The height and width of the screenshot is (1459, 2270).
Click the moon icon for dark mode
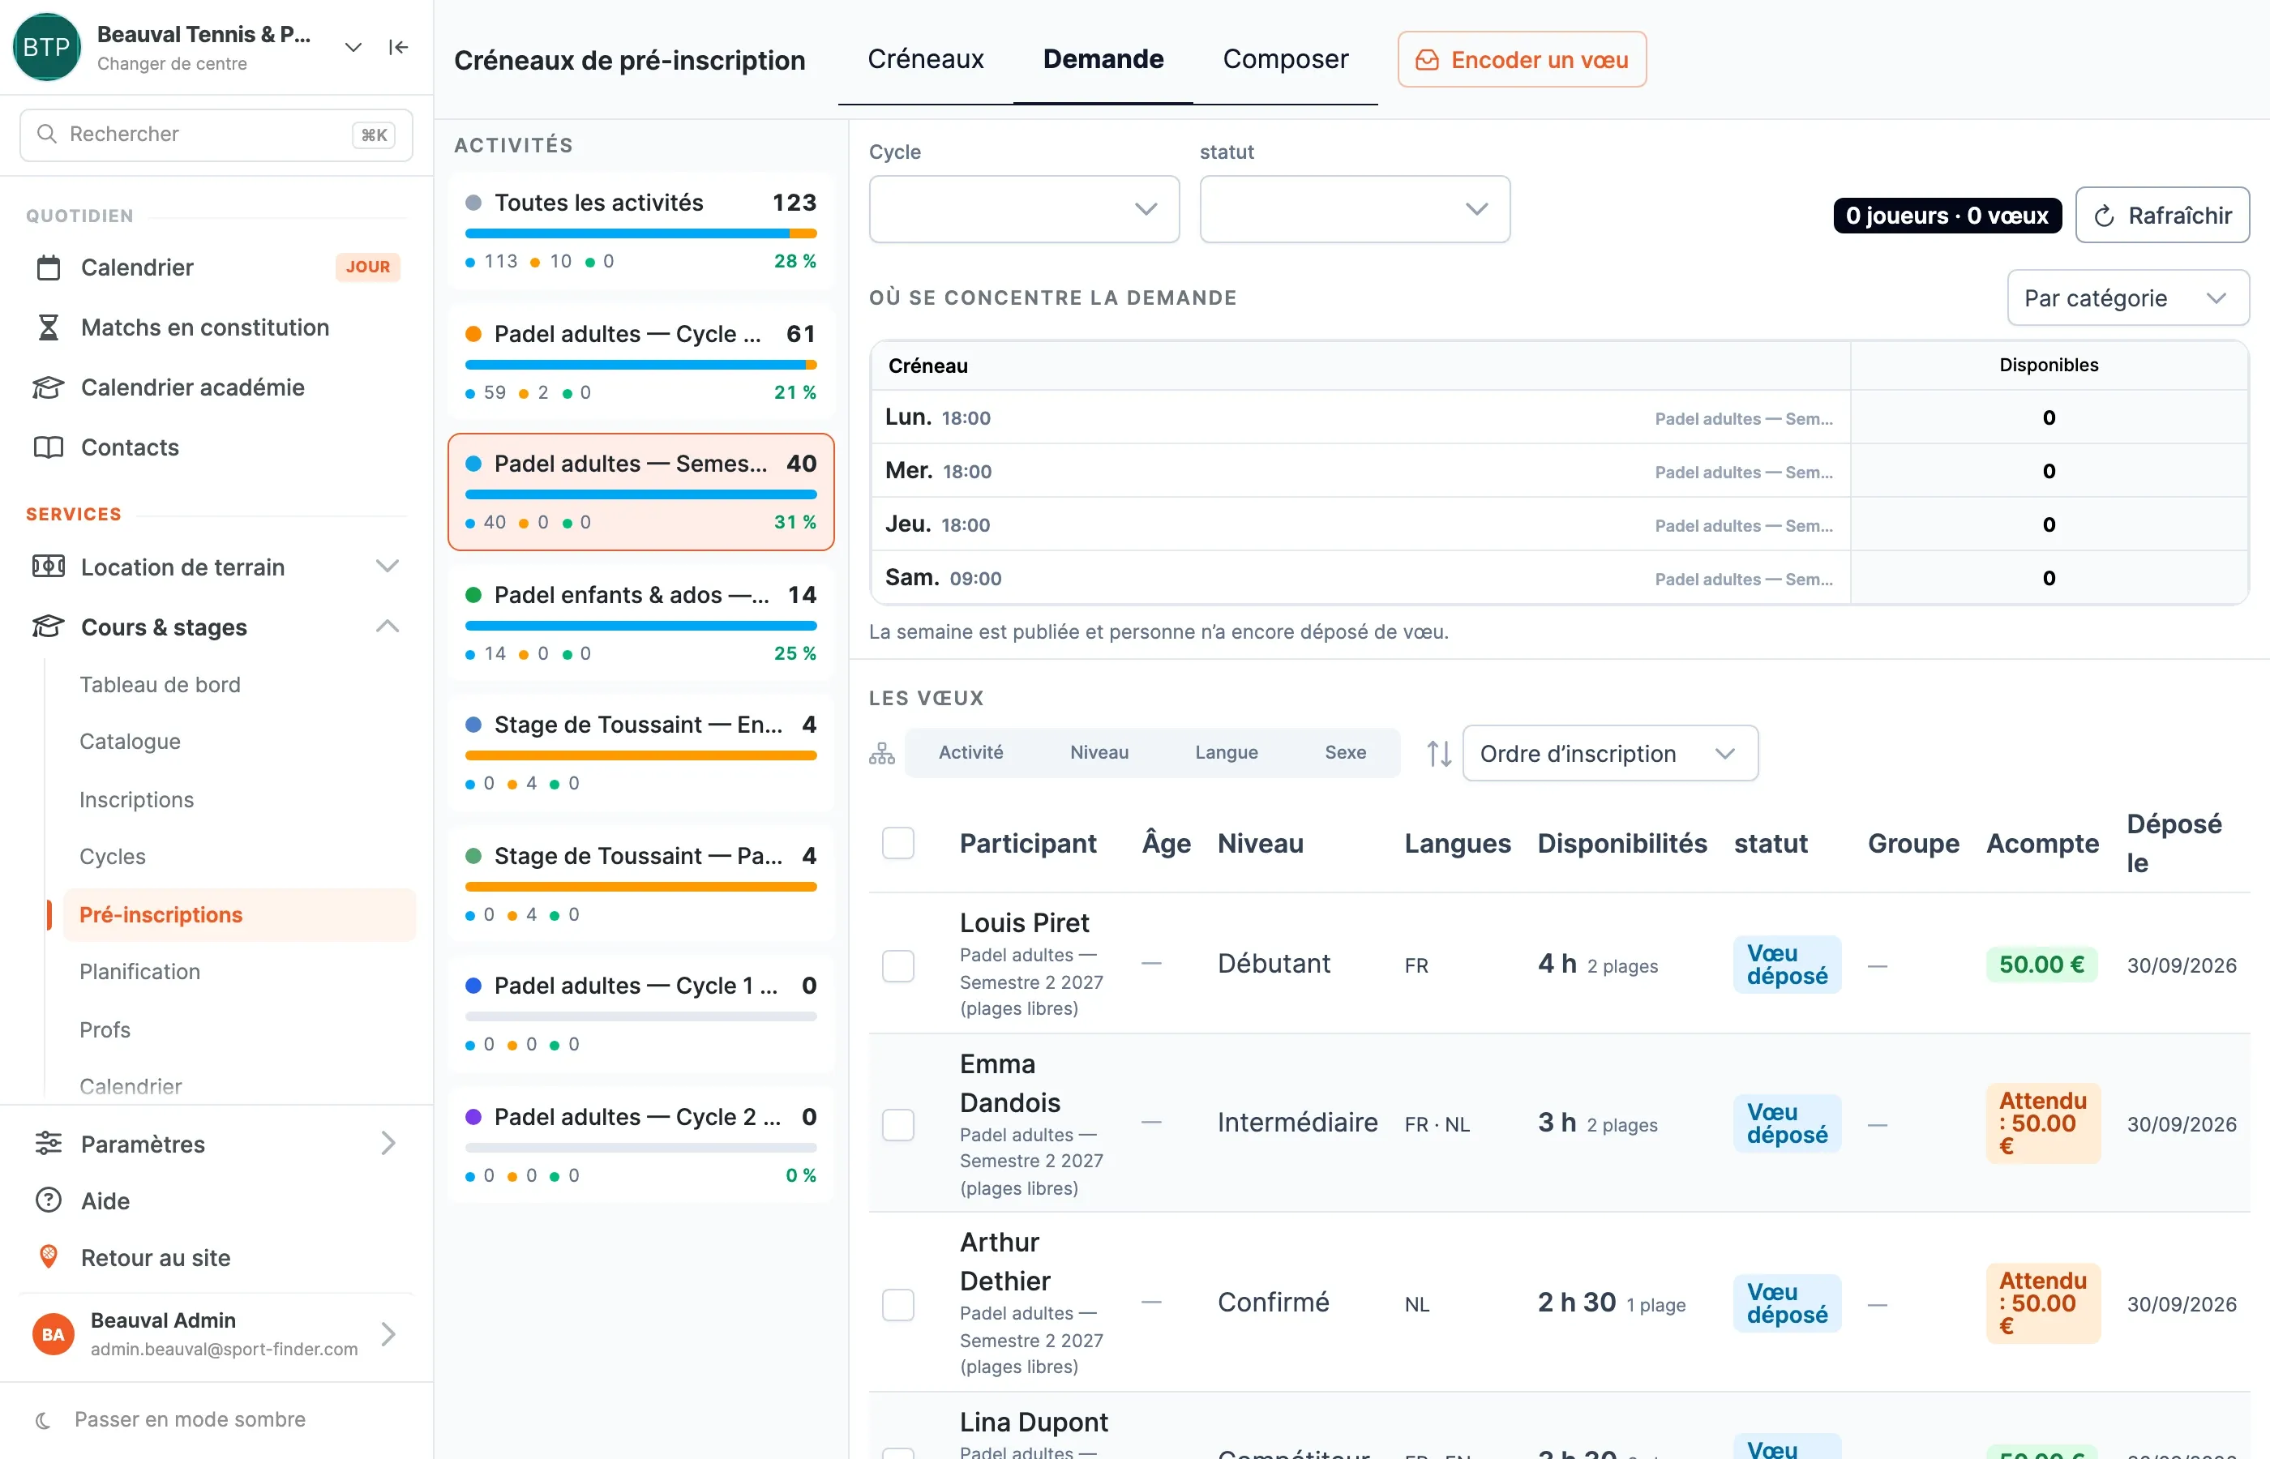click(x=44, y=1420)
